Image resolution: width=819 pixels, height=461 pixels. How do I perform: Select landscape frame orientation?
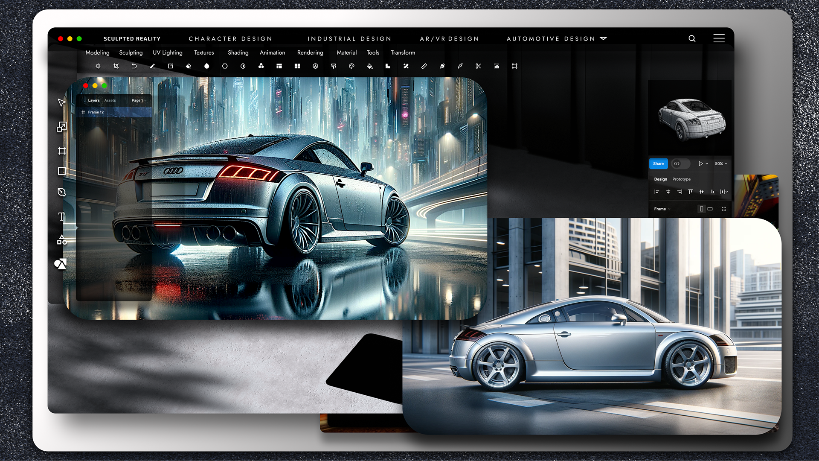pyautogui.click(x=710, y=209)
